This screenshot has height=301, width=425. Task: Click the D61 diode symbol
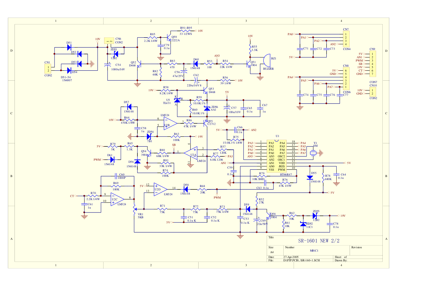[112, 159]
